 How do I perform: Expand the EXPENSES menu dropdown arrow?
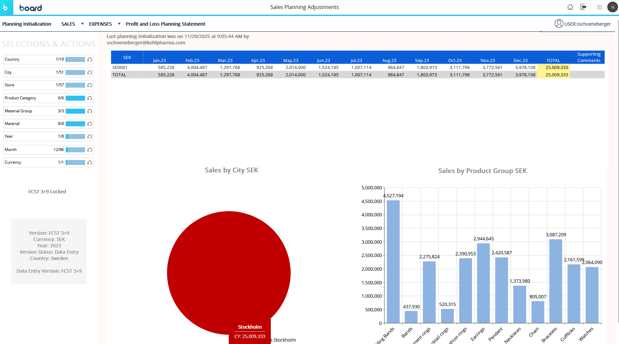pyautogui.click(x=119, y=24)
